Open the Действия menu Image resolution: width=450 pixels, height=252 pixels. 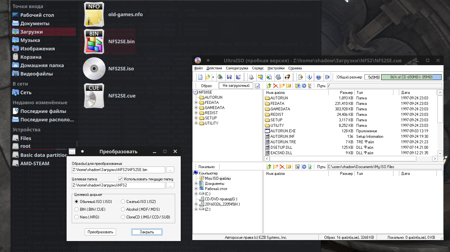tap(214, 68)
